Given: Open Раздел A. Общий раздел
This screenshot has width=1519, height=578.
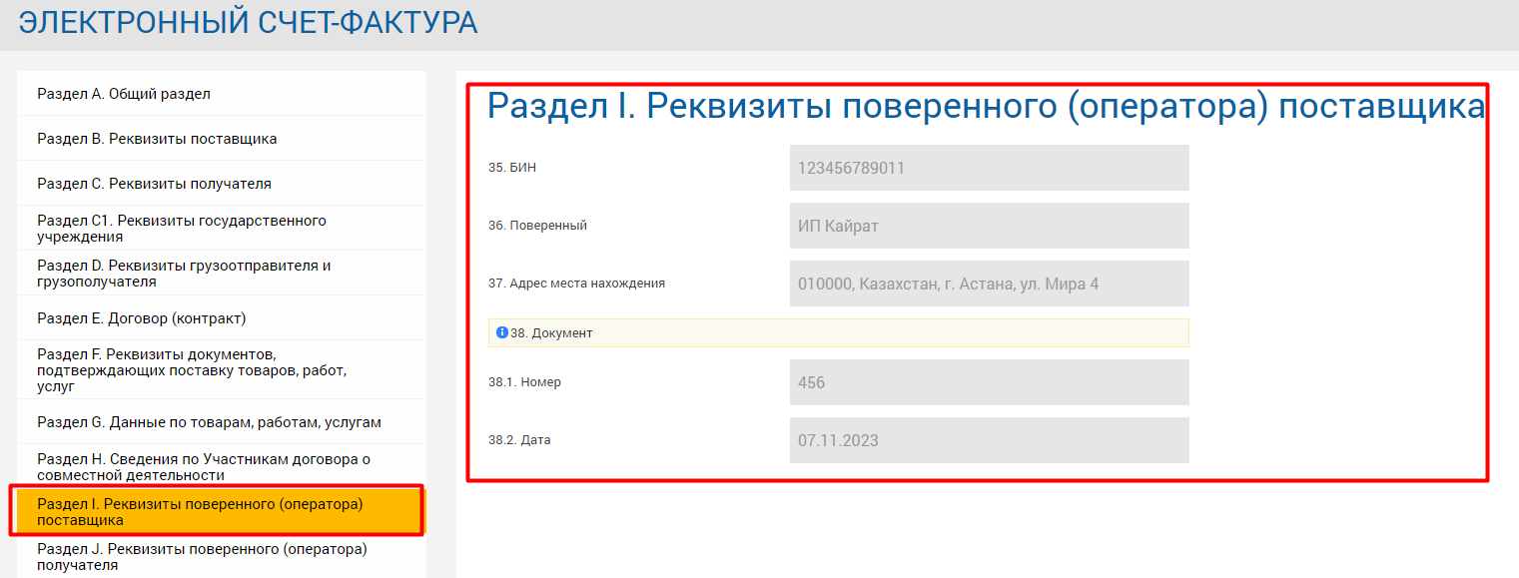Looking at the screenshot, I should point(124,94).
